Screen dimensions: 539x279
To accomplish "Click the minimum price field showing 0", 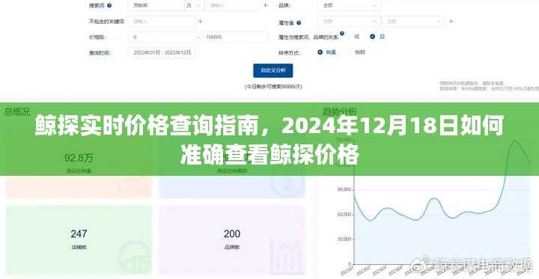I will (162, 37).
